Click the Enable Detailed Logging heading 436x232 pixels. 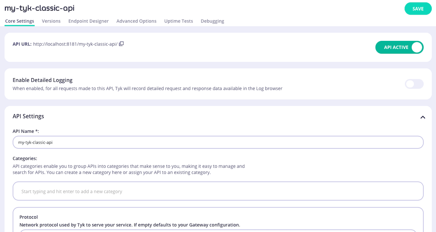(42, 80)
